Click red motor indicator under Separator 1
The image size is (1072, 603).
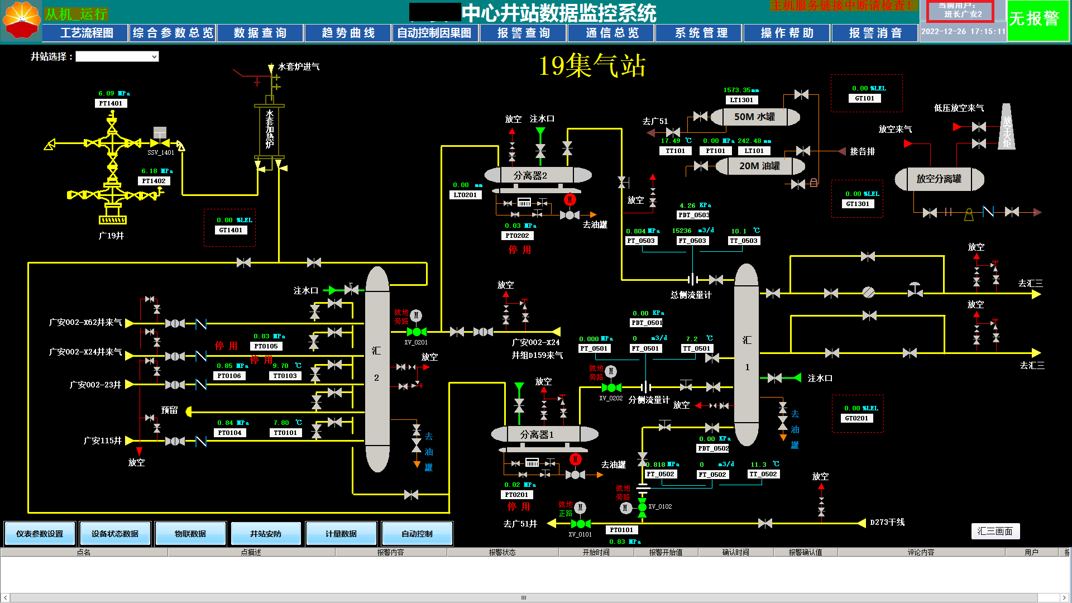576,459
